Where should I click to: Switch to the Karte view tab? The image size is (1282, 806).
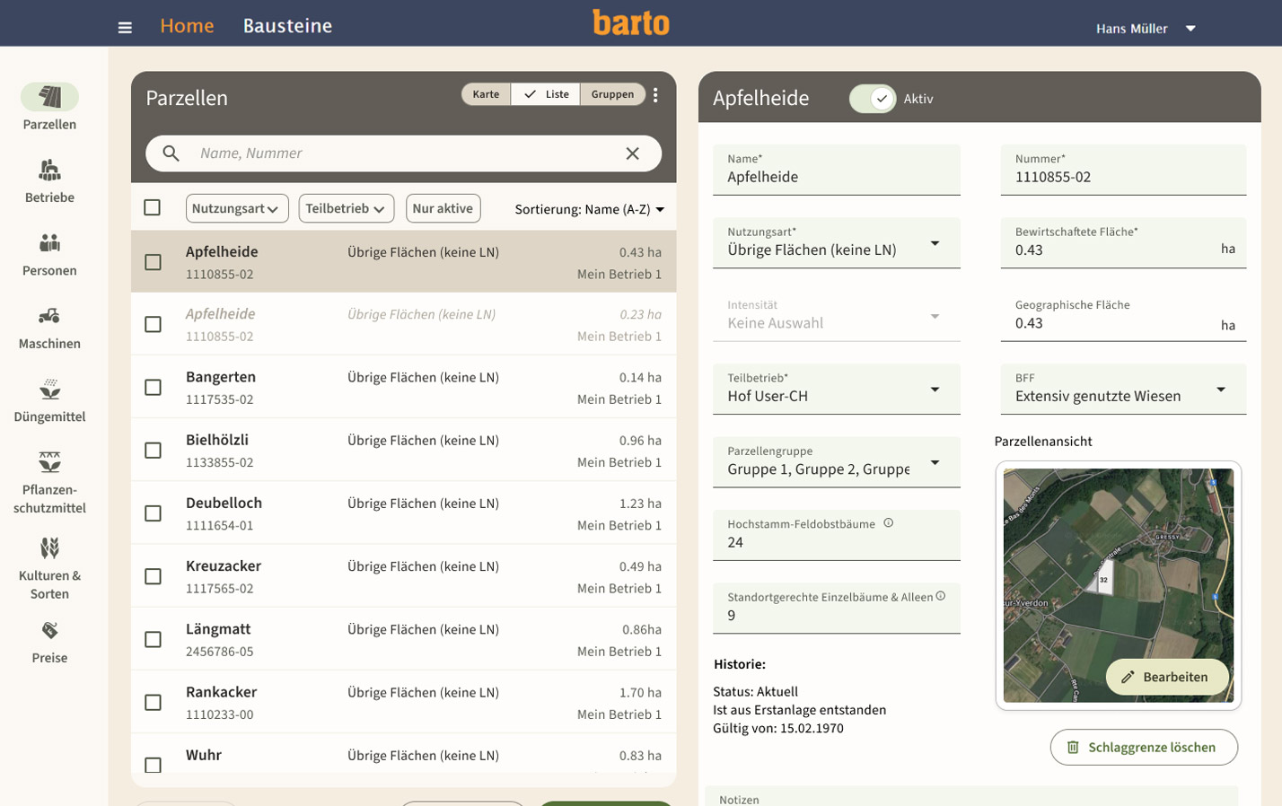tap(486, 94)
